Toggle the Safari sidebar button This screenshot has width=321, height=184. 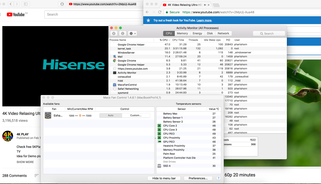coord(26,4)
